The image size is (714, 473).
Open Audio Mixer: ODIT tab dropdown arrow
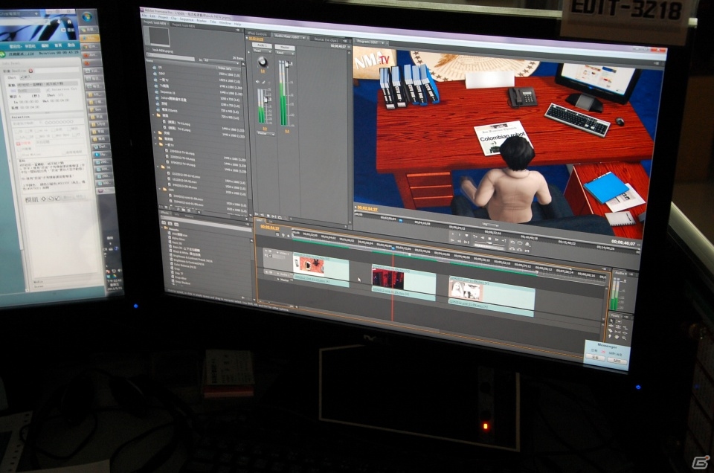point(303,38)
